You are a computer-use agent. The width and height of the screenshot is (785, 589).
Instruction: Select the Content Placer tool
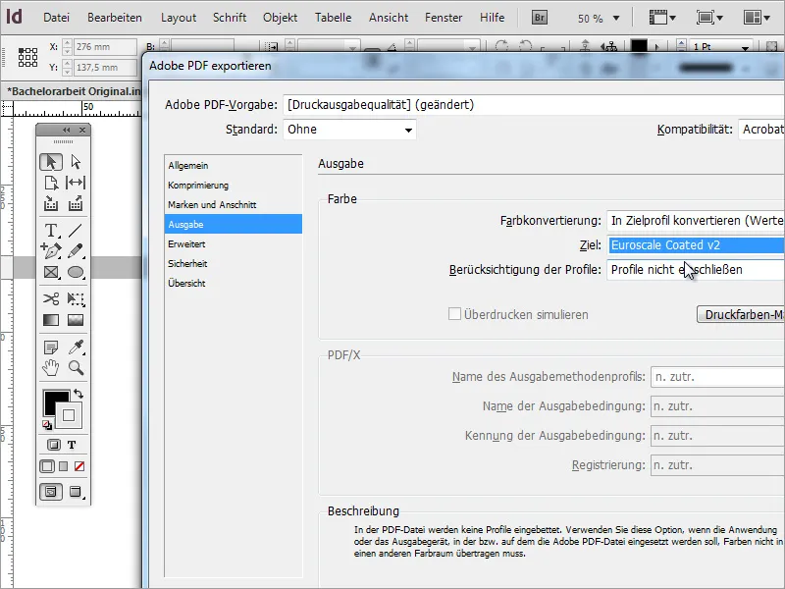(x=76, y=203)
